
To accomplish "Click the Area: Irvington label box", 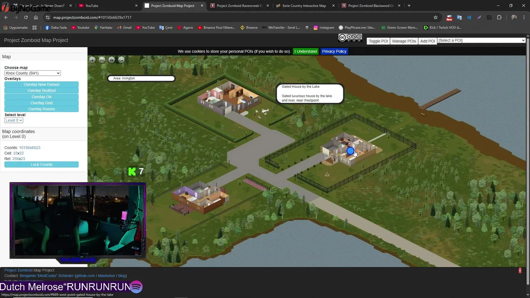I will tap(141, 78).
